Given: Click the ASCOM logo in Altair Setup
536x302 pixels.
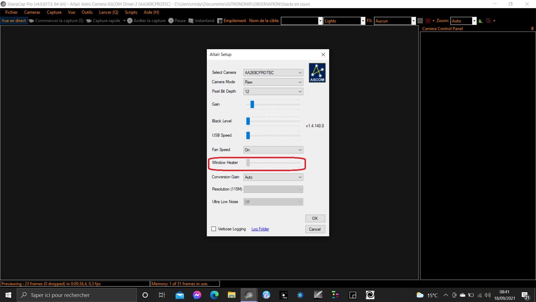Looking at the screenshot, I should tap(317, 73).
